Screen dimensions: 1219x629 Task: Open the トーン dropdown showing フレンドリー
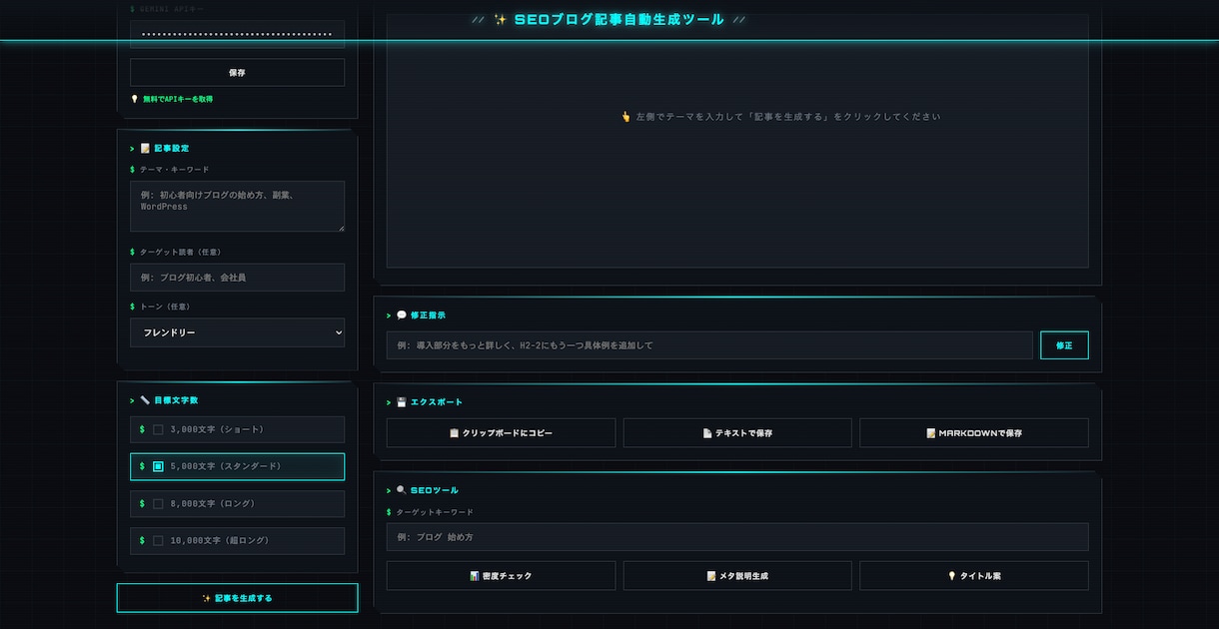click(x=237, y=332)
